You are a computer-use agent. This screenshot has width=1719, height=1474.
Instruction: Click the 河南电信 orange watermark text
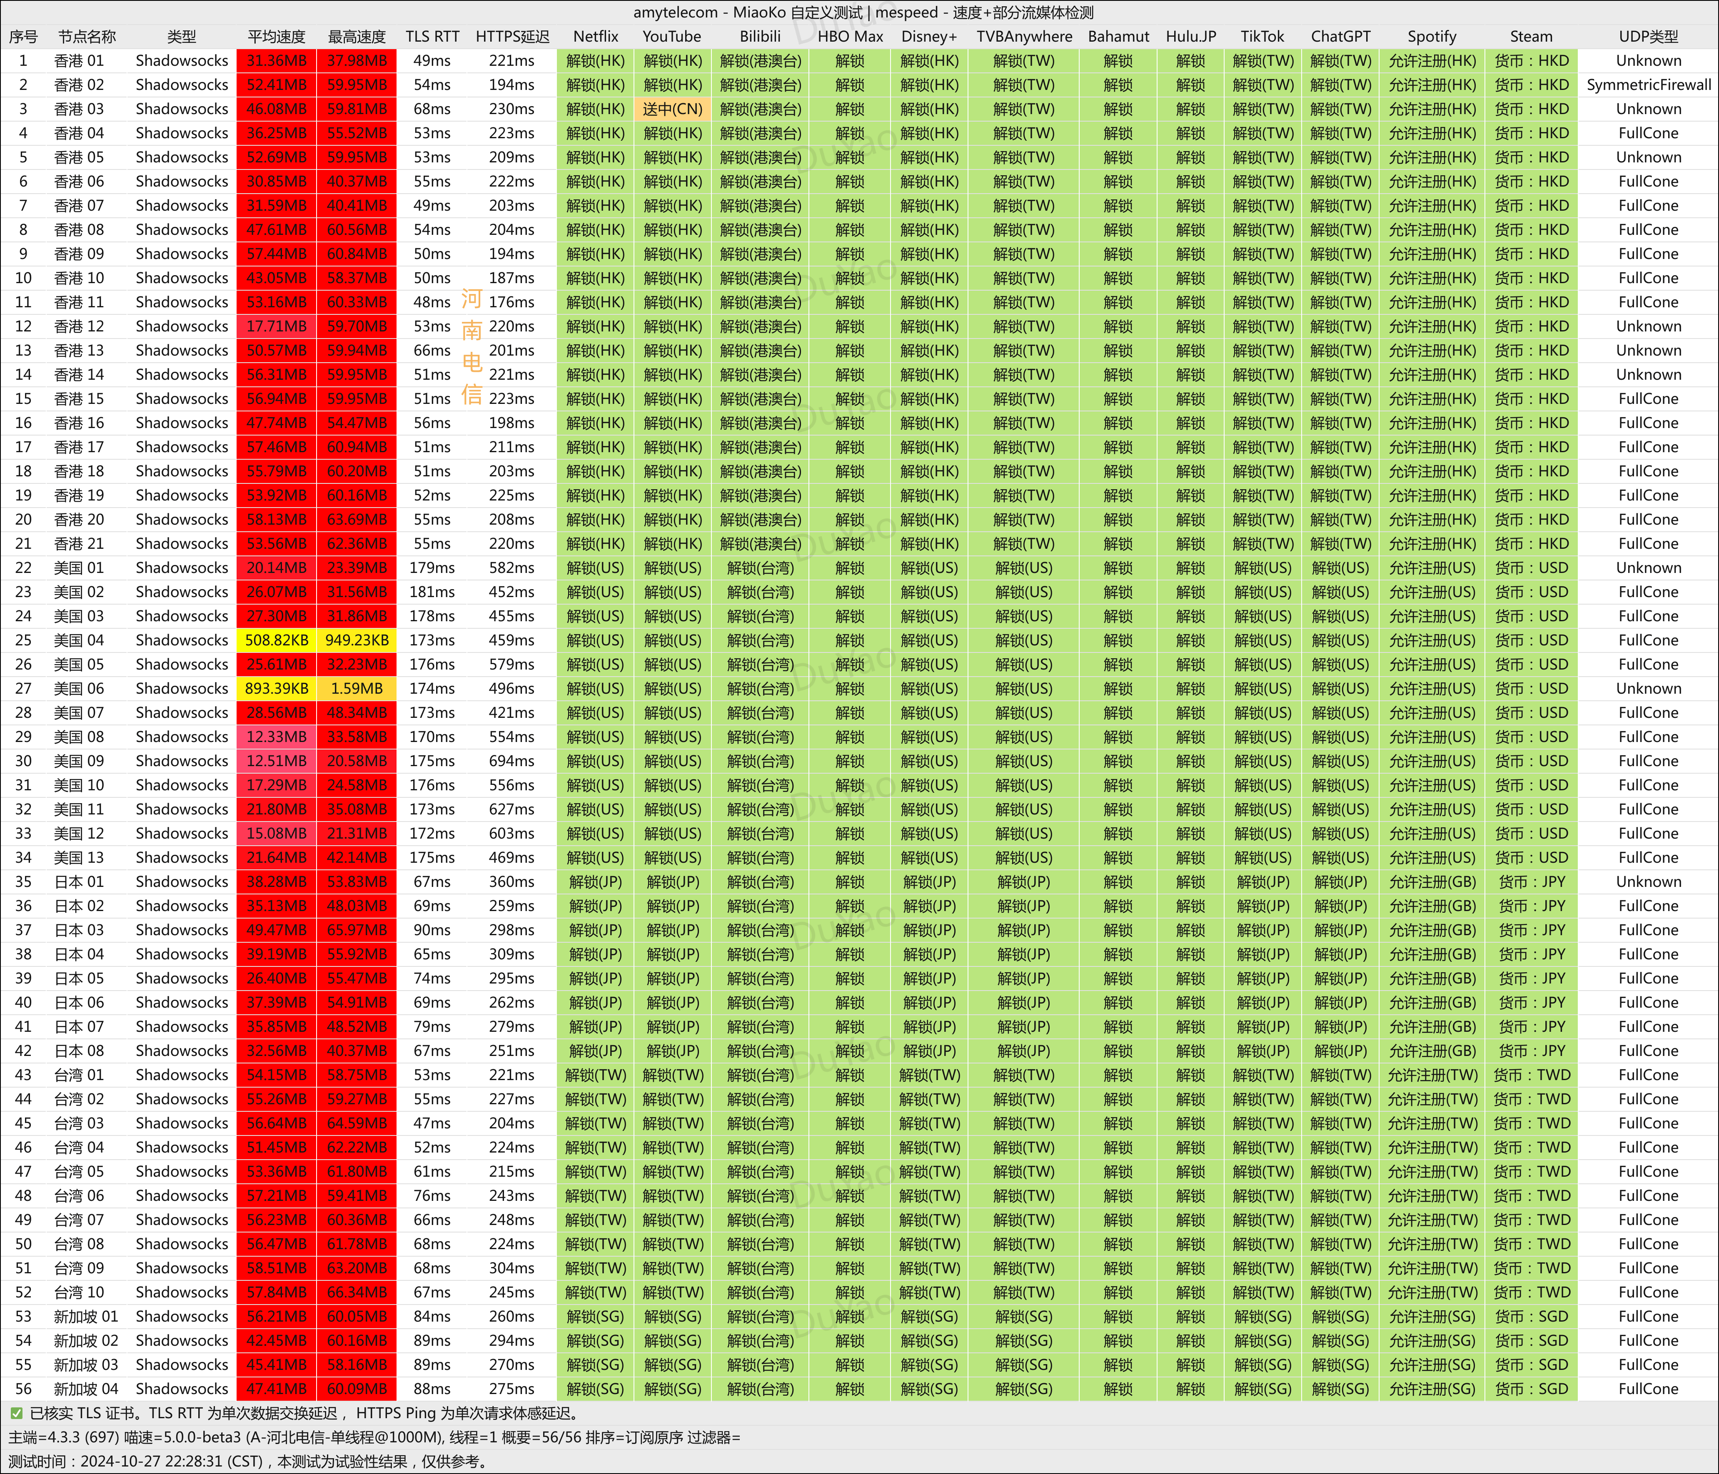[471, 347]
